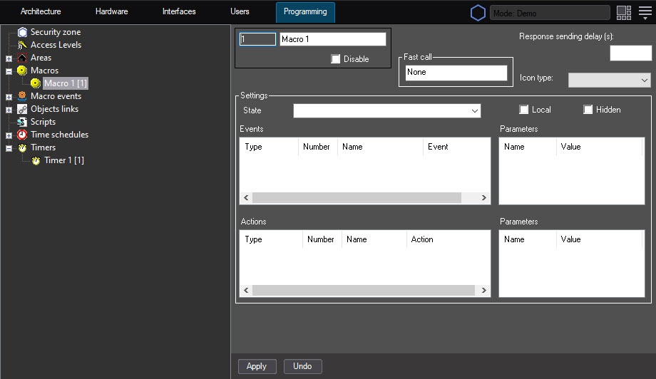Click the Events table horizontal scrollbar

point(365,197)
